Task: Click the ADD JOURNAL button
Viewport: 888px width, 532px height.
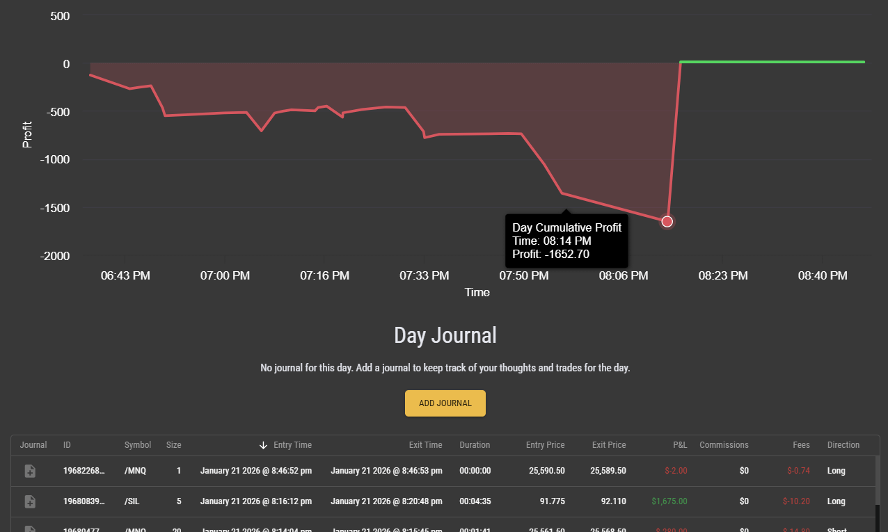Action: click(x=445, y=403)
